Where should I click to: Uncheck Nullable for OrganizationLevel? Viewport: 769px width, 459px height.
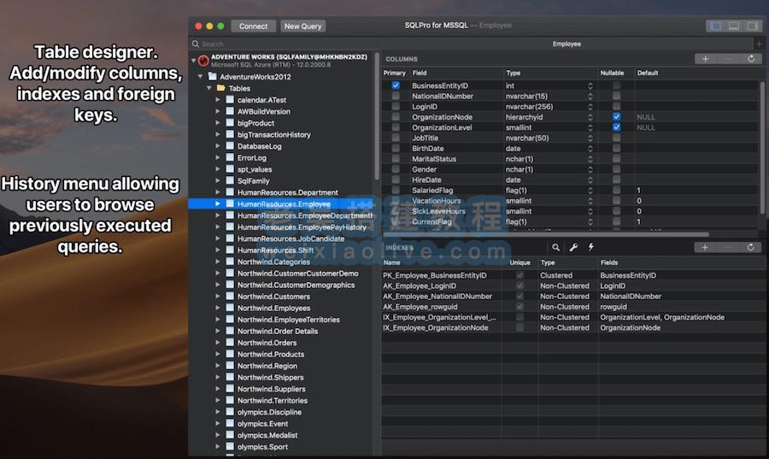tap(616, 127)
